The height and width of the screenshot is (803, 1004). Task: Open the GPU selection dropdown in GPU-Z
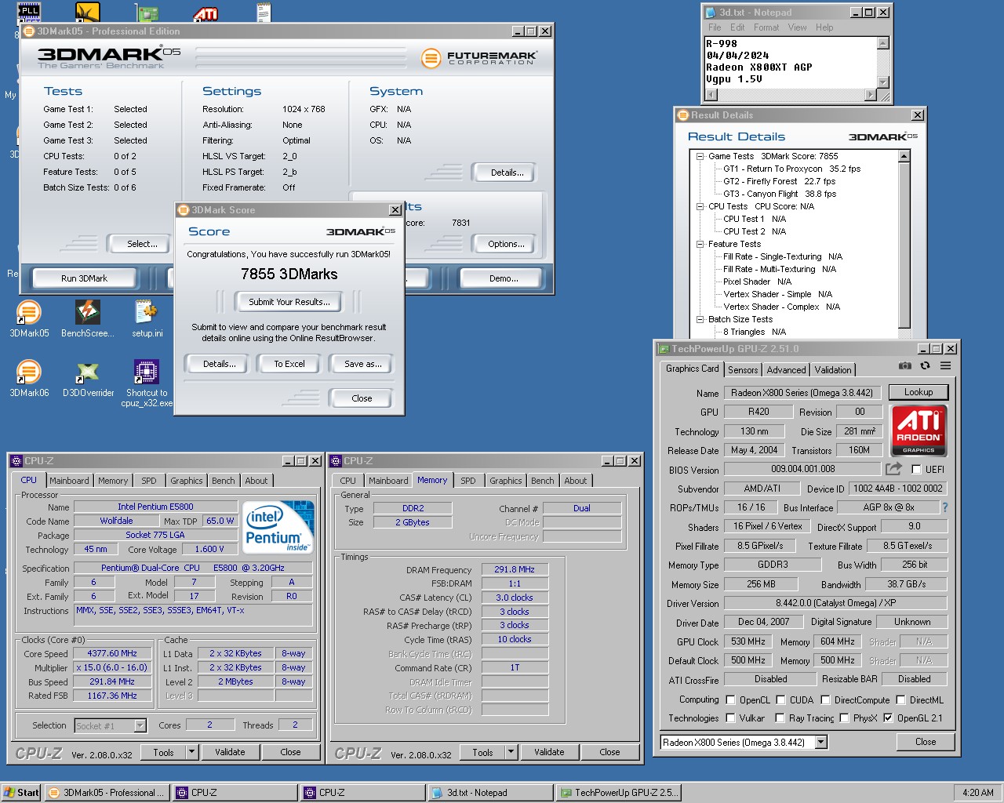tap(820, 742)
